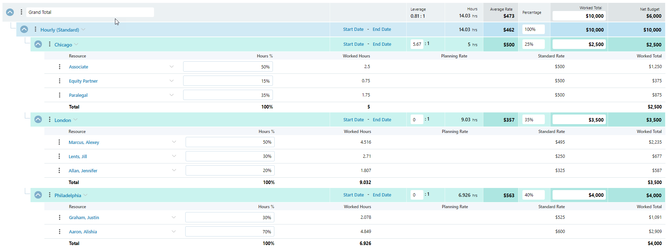Open options menu for Philadelphia row
The width and height of the screenshot is (669, 250).
[49, 195]
